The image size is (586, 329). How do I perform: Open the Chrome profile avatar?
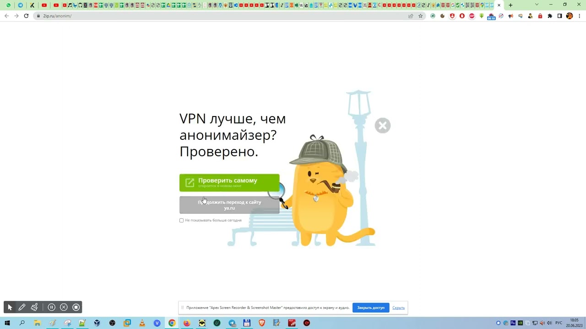[x=570, y=16]
